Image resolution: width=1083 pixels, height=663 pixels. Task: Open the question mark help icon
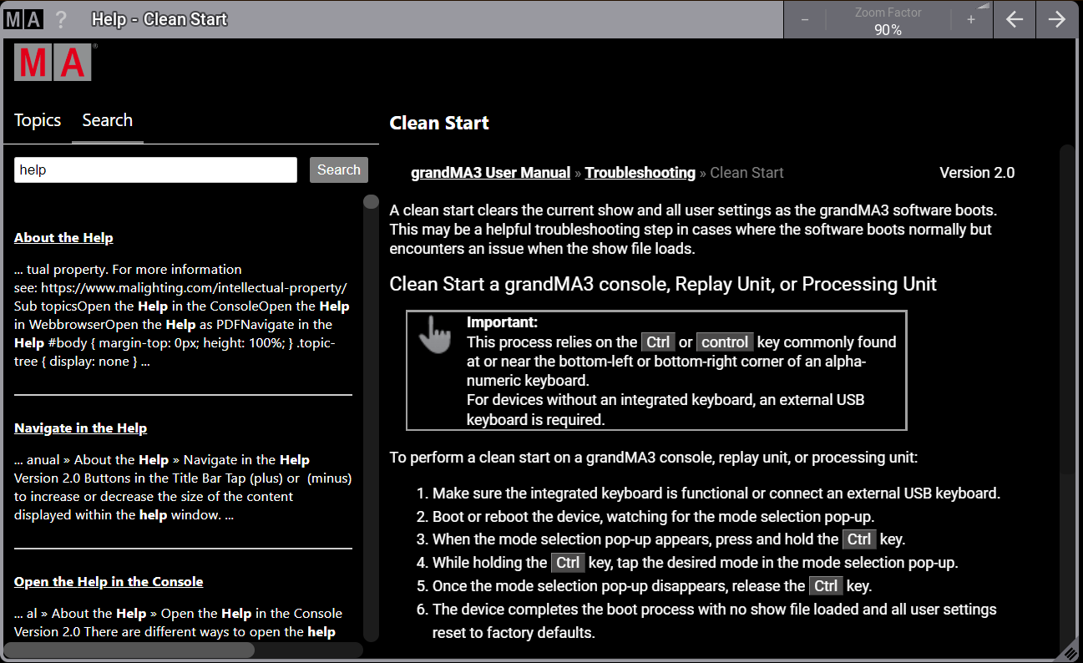[x=59, y=19]
